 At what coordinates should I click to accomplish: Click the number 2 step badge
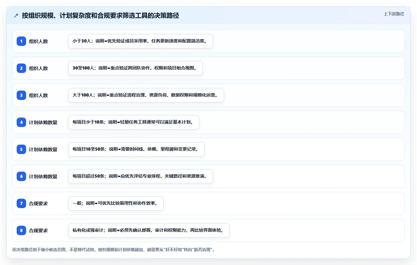point(21,68)
